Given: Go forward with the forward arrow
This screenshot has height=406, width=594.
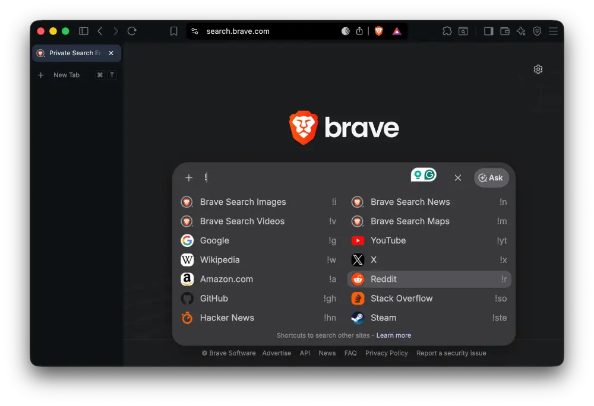Looking at the screenshot, I should [x=116, y=31].
